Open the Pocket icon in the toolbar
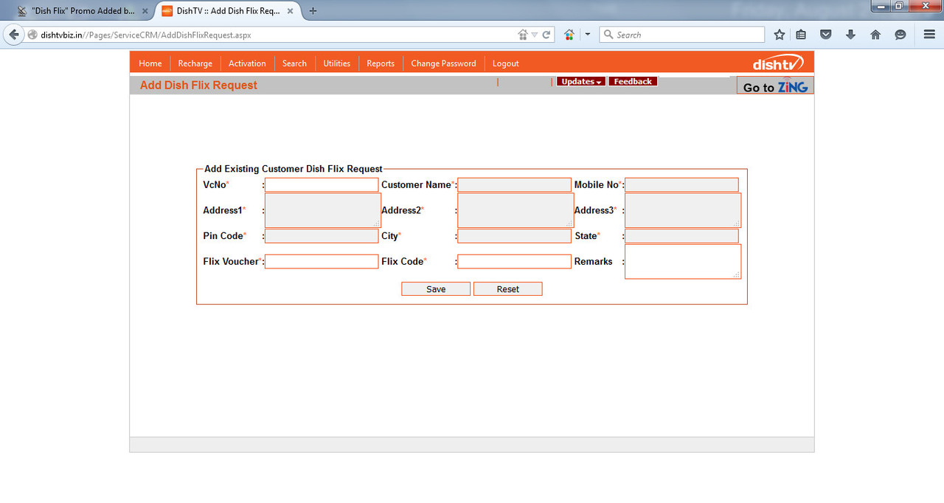This screenshot has height=503, width=944. pyautogui.click(x=826, y=35)
